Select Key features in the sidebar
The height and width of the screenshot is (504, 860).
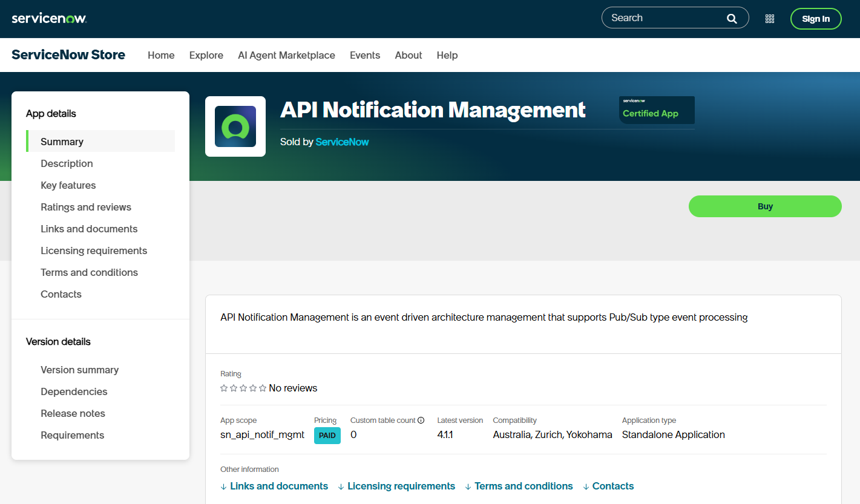(68, 185)
